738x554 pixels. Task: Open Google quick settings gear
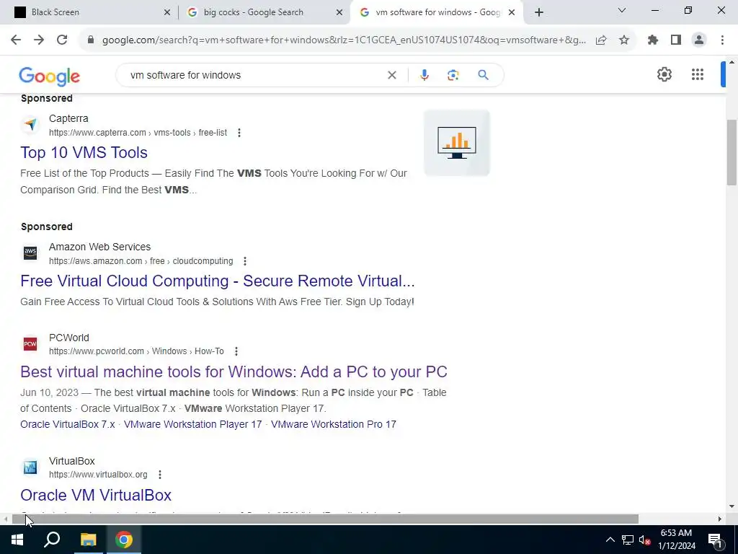pyautogui.click(x=664, y=74)
